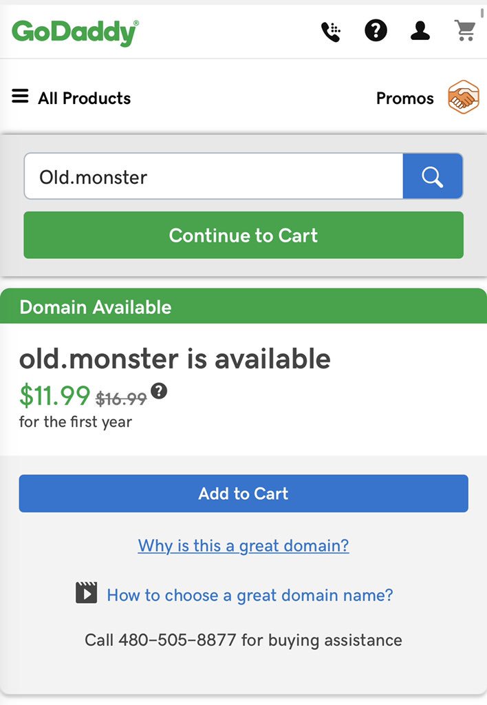Click the Promos handshake icon
Image resolution: width=487 pixels, height=705 pixels.
coord(463,97)
